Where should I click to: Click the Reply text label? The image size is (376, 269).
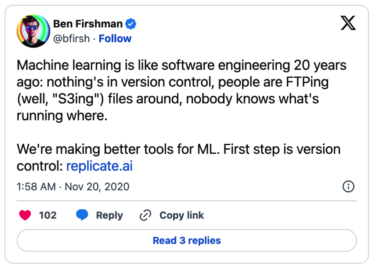(109, 215)
